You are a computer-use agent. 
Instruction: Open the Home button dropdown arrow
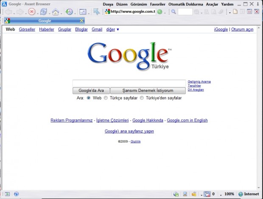[61, 13]
